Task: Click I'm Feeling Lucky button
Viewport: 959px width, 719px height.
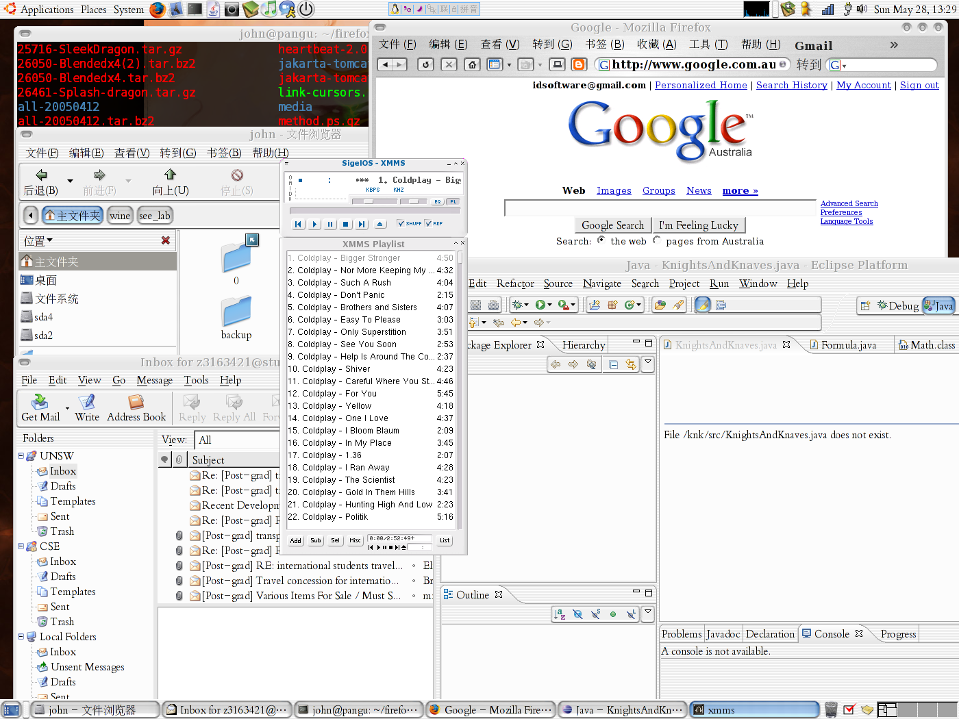Action: 699,225
